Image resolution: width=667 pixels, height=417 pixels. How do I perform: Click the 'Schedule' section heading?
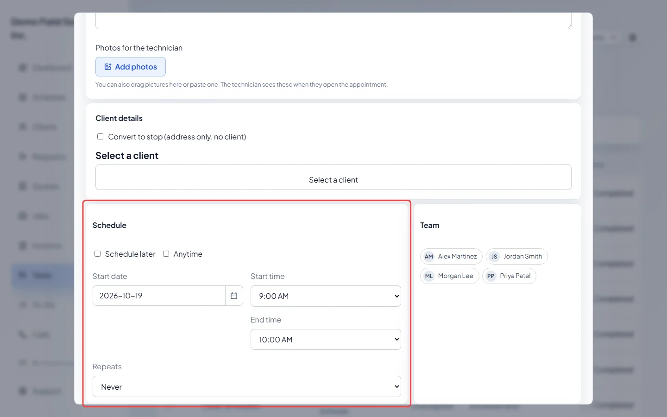(x=109, y=225)
